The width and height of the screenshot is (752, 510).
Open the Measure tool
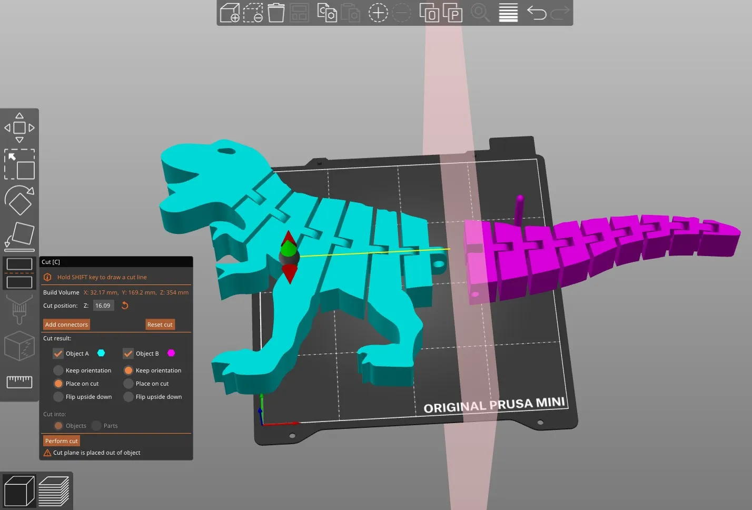(19, 382)
